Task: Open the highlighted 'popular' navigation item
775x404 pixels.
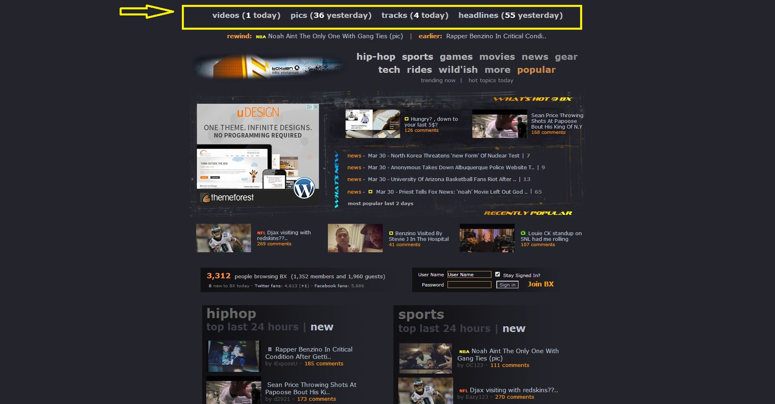Action: point(536,70)
